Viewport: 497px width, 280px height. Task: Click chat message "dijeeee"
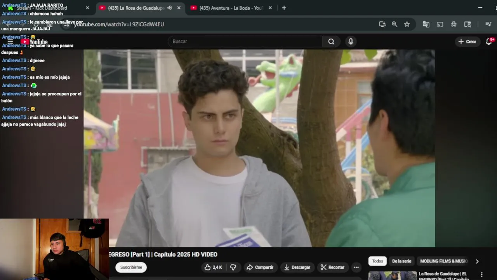(37, 60)
